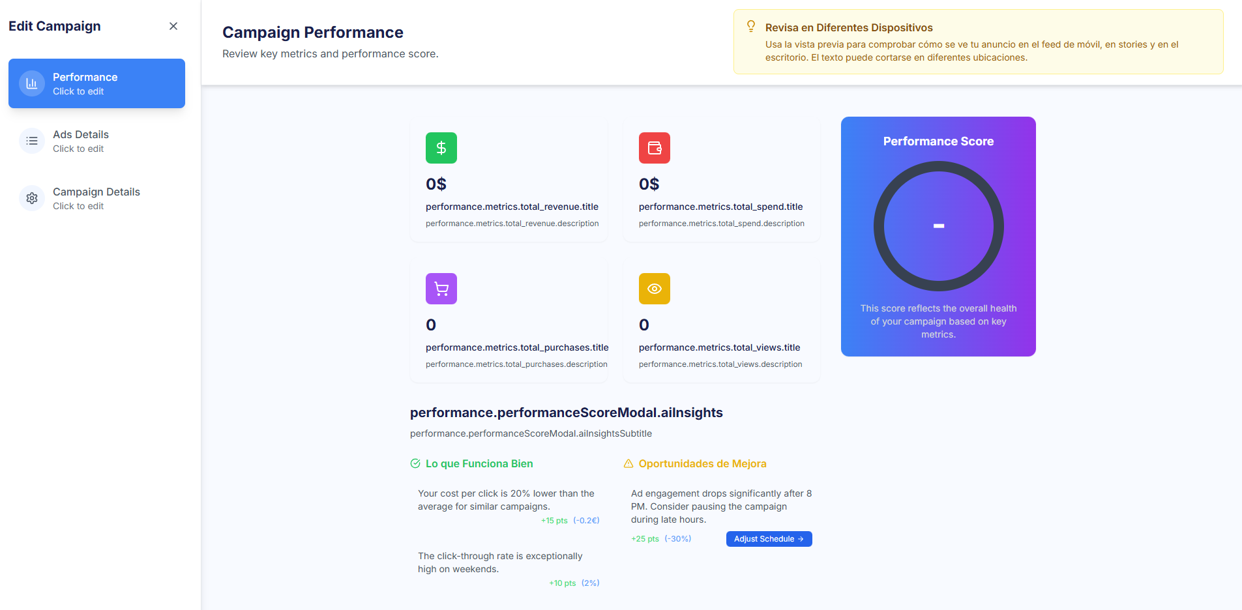This screenshot has height=610, width=1242.
Task: Open the Performance section tab
Action: [x=96, y=83]
